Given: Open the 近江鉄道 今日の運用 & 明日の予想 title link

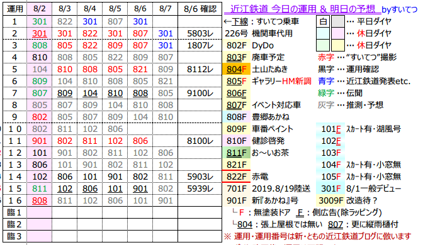Looking at the screenshot, I should tap(302, 9).
